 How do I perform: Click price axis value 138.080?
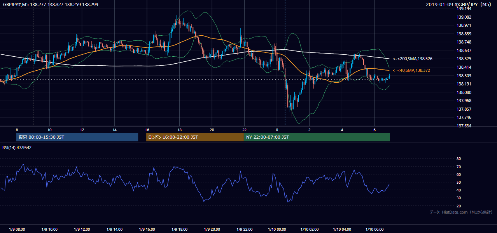464,92
